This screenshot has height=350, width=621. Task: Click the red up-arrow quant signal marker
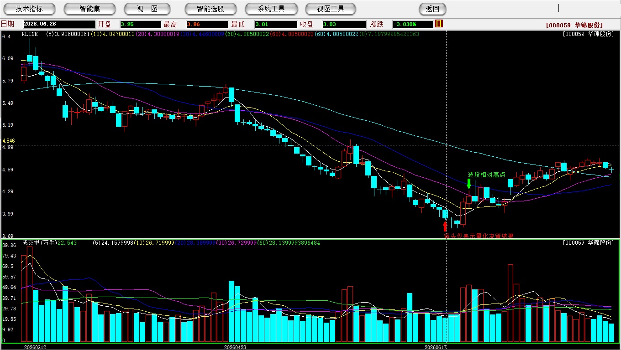tap(445, 226)
